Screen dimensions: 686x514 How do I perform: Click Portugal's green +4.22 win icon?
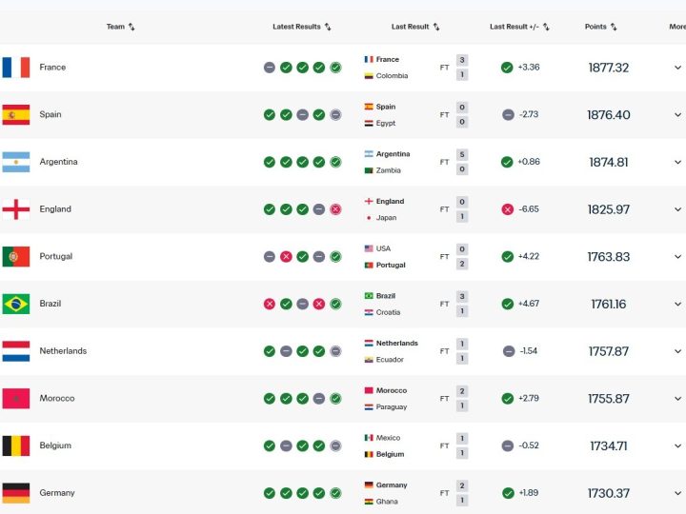click(508, 257)
